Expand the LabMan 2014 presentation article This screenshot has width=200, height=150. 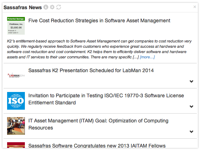click(x=191, y=81)
